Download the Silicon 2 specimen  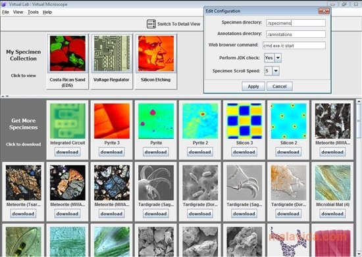click(x=288, y=152)
